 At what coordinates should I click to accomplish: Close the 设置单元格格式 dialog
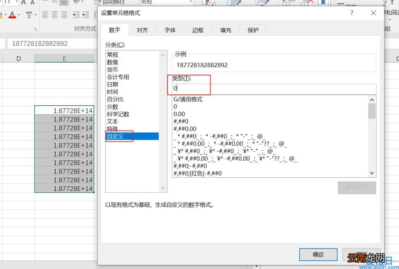click(373, 13)
